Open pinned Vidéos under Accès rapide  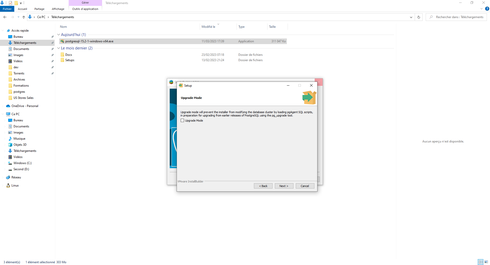[18, 61]
